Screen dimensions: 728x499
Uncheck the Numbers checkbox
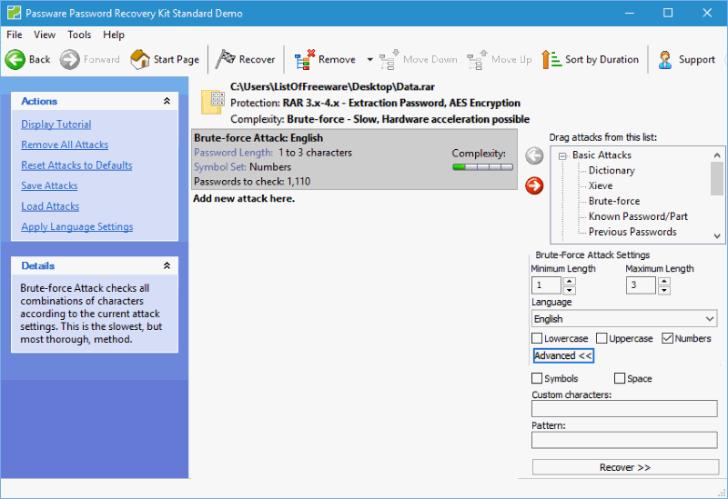pyautogui.click(x=667, y=338)
